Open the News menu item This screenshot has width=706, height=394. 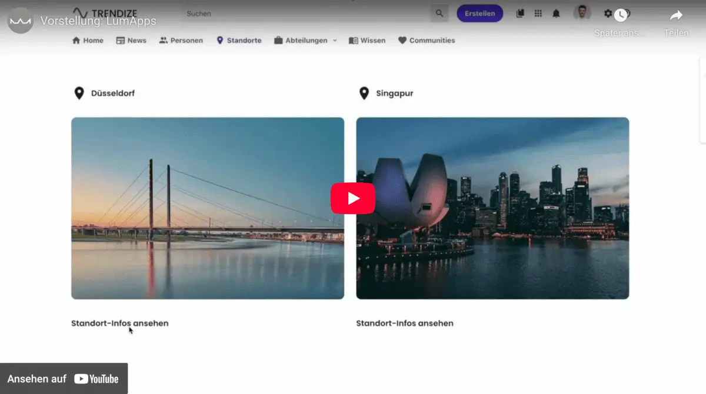[131, 41]
